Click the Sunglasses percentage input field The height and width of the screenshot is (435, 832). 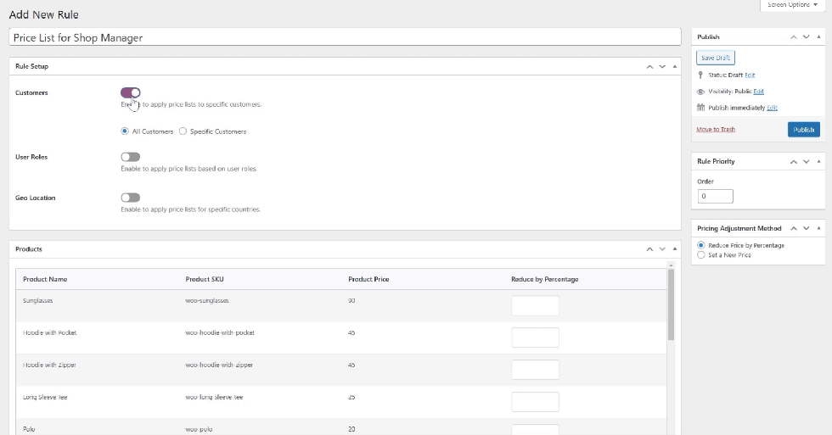point(535,305)
